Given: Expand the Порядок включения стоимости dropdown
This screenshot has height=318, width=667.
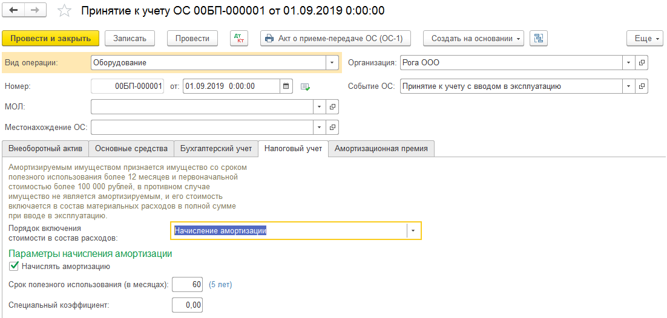Looking at the screenshot, I should 413,231.
